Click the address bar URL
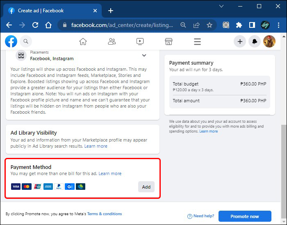287x225 pixels. pos(122,25)
